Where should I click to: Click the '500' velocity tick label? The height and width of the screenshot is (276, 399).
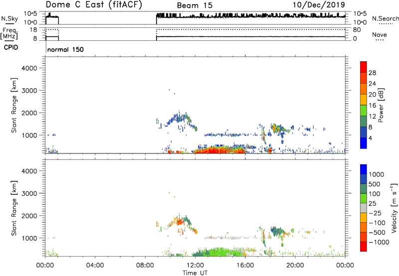click(x=375, y=184)
